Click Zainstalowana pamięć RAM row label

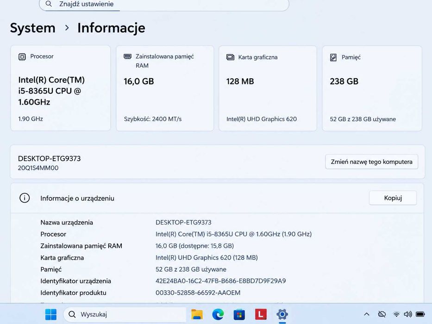pos(81,246)
